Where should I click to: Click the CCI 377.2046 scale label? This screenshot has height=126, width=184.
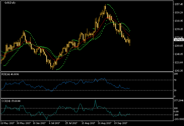[x=179, y=100]
